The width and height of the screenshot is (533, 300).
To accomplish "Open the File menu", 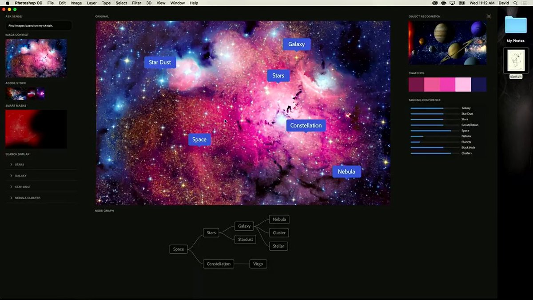I will (x=51, y=3).
